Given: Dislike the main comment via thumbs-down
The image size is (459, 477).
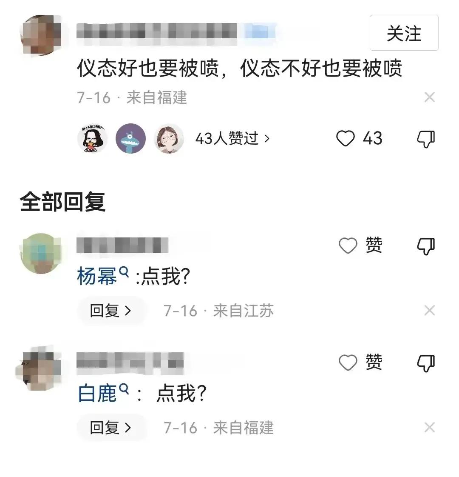Looking at the screenshot, I should tap(426, 139).
